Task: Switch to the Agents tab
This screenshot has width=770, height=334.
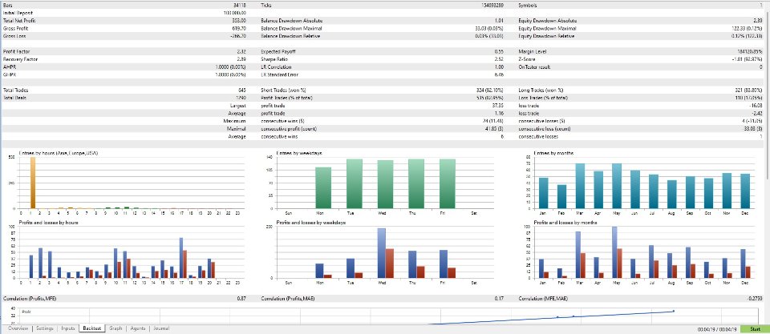Action: (137, 328)
